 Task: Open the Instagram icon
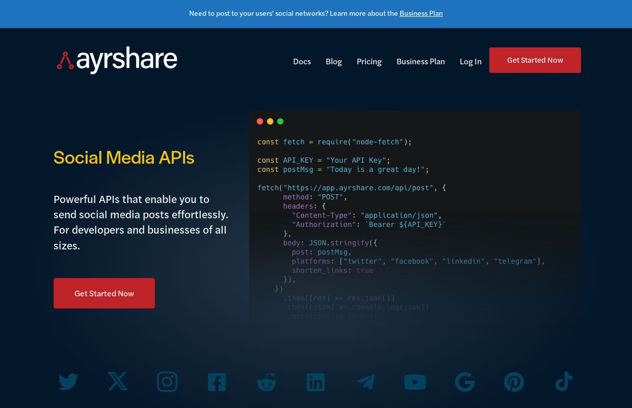(167, 381)
